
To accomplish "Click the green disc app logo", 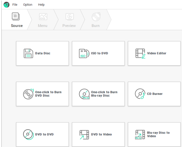I will (7, 5).
